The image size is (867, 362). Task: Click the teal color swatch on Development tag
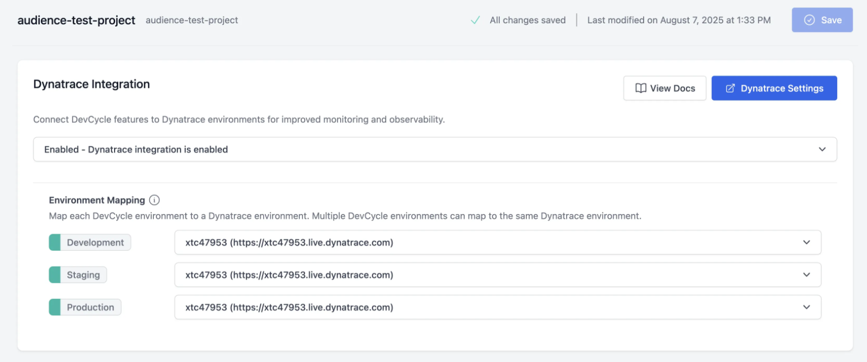click(55, 242)
